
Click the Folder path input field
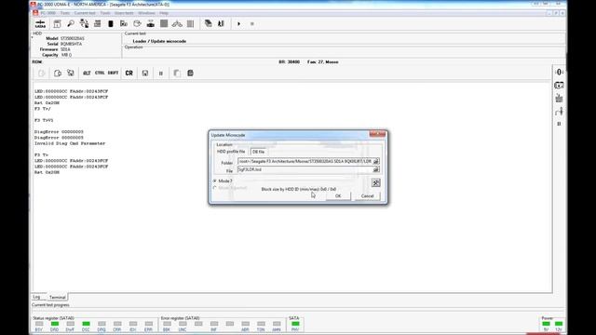click(x=305, y=161)
